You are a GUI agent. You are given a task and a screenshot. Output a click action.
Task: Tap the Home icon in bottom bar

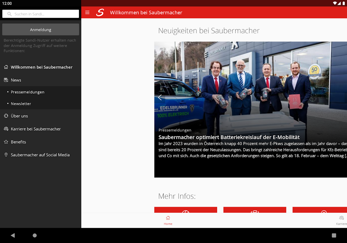pos(168,218)
